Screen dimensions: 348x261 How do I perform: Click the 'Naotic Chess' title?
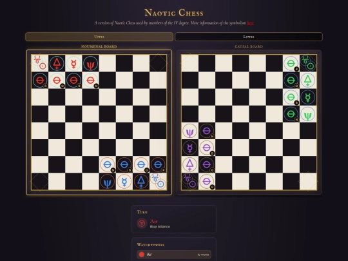(x=174, y=13)
